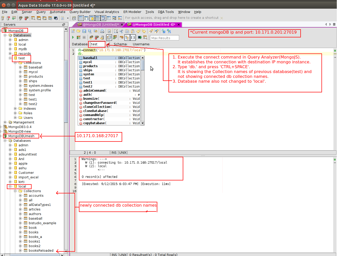Click the Redo arrow icon
Image resolution: width=337 pixels, height=256 pixels.
click(x=144, y=31)
